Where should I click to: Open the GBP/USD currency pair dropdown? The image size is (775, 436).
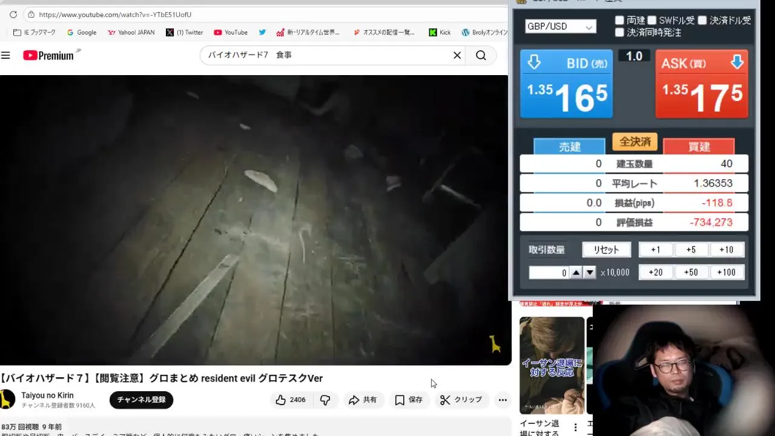(561, 27)
